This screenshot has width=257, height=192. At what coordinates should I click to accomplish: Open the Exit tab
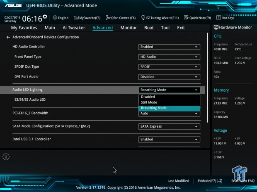pos(181,28)
